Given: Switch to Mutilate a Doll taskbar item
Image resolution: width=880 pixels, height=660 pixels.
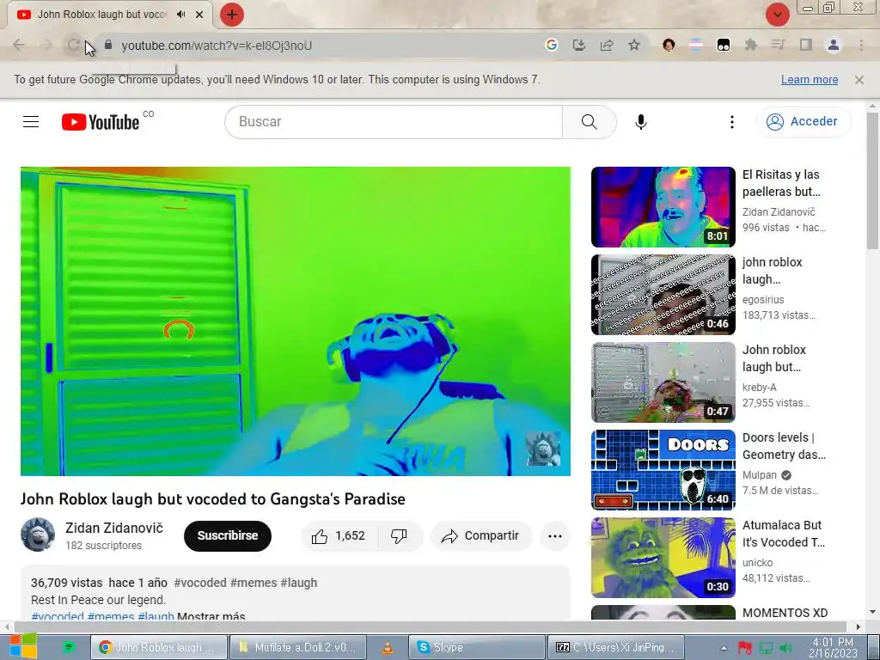Looking at the screenshot, I should pos(298,647).
